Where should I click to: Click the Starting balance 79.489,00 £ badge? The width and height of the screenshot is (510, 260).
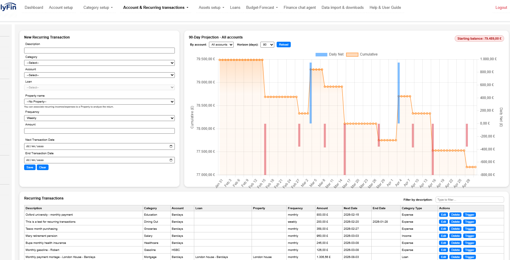479,38
